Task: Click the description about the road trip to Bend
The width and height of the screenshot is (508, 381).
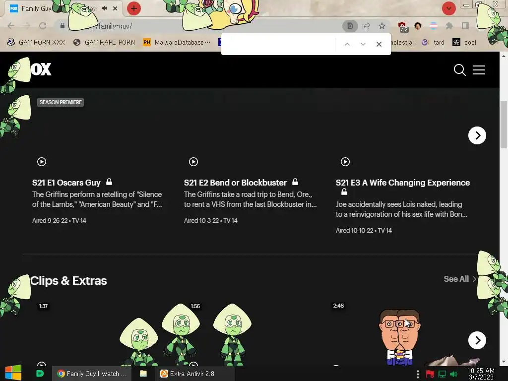Action: pyautogui.click(x=250, y=199)
